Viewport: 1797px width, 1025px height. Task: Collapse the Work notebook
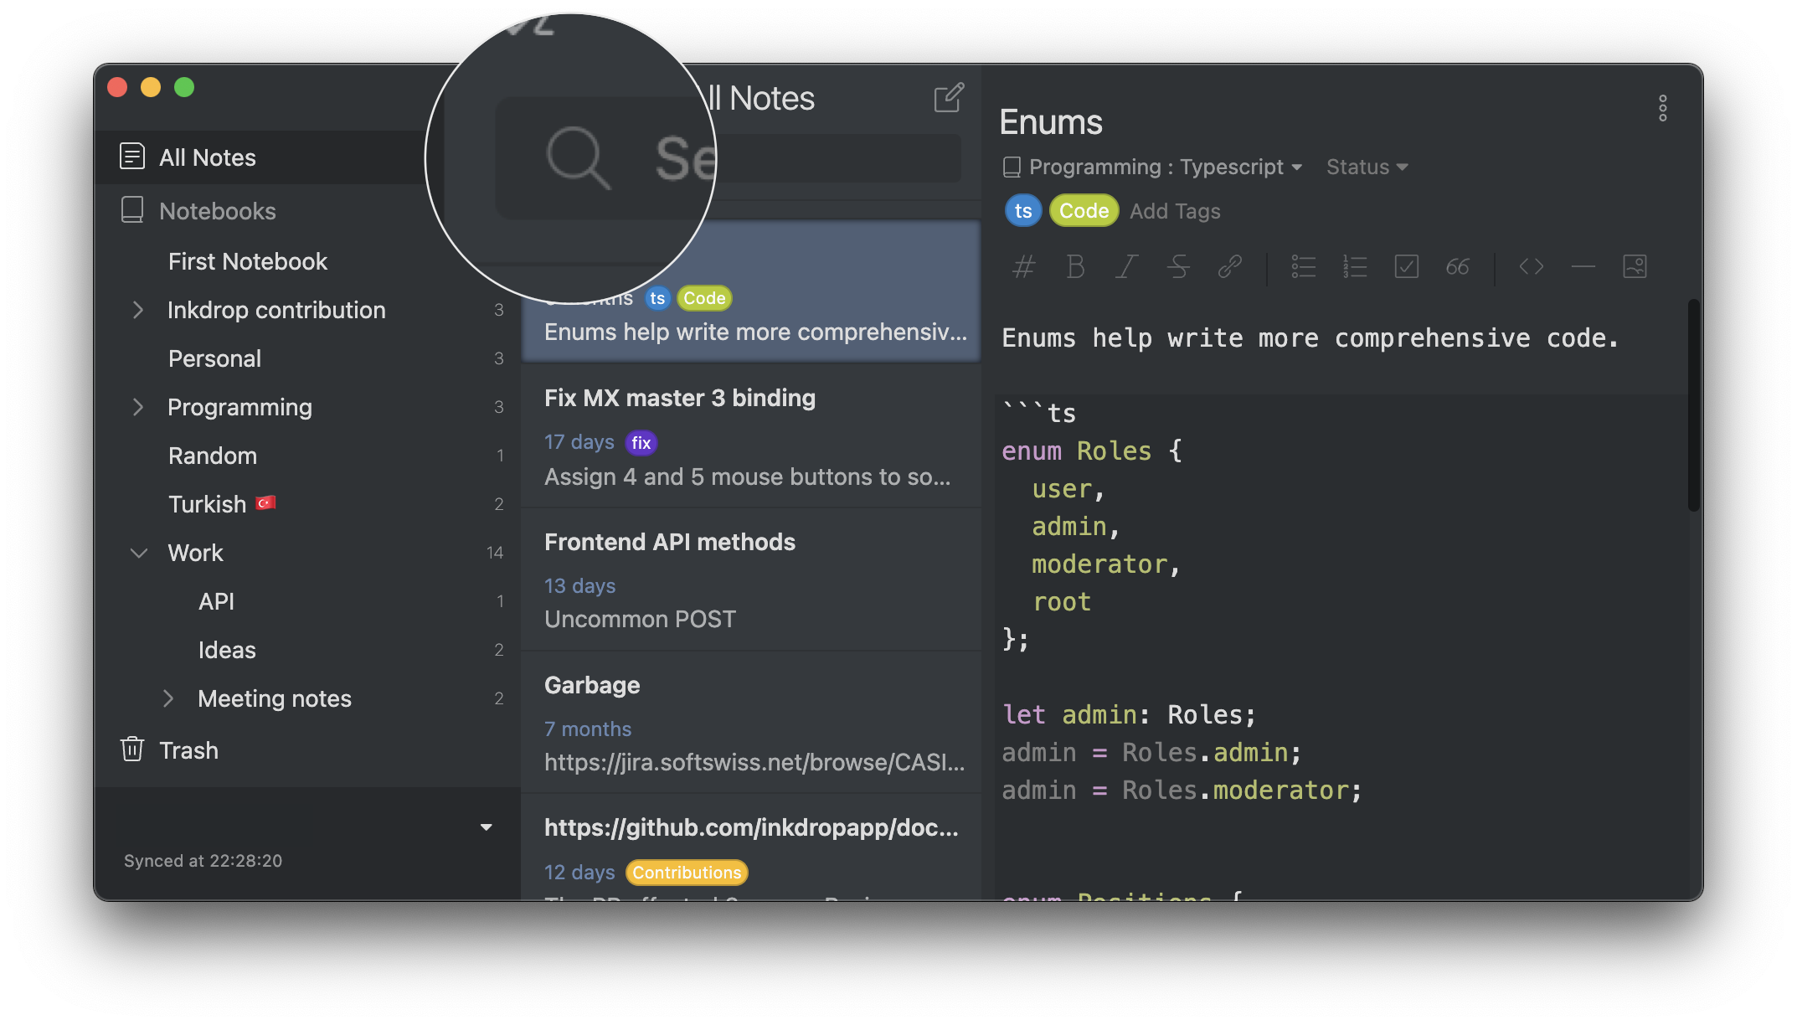point(139,554)
